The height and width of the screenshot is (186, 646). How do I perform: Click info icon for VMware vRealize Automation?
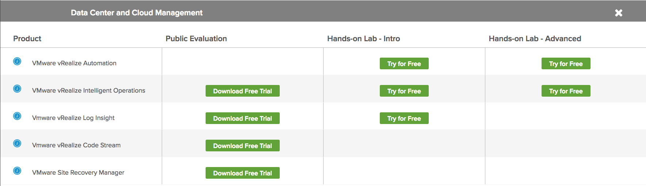point(17,61)
